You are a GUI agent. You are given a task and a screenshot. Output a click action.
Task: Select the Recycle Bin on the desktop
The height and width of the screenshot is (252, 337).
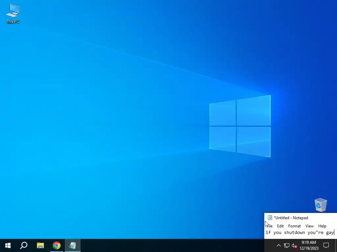321,205
